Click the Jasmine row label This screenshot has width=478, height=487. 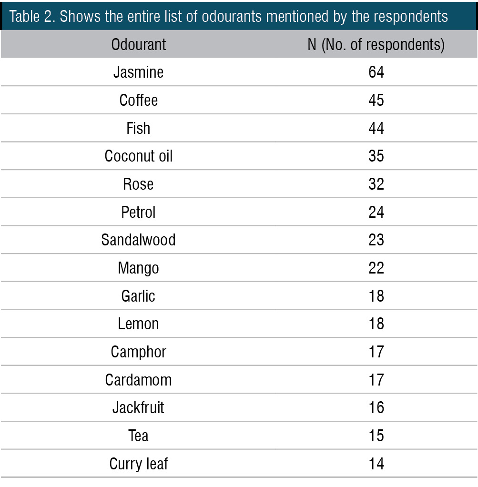pyautogui.click(x=138, y=72)
